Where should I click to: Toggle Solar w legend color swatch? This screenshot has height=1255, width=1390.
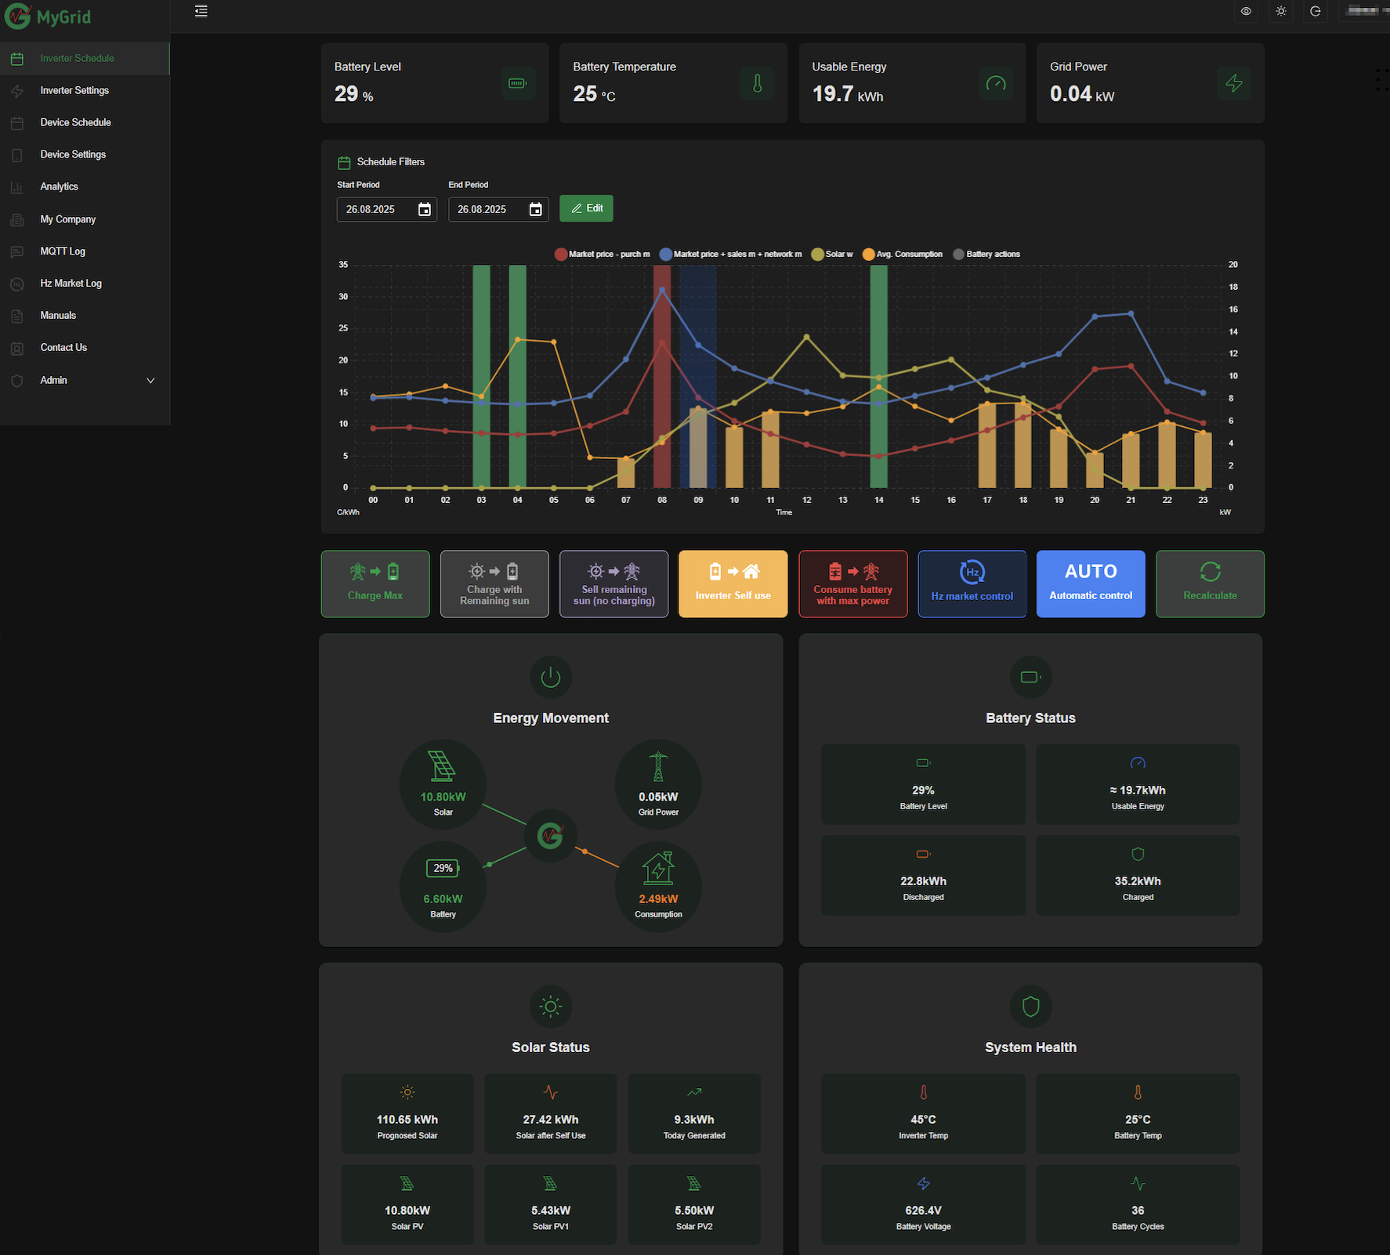point(817,255)
